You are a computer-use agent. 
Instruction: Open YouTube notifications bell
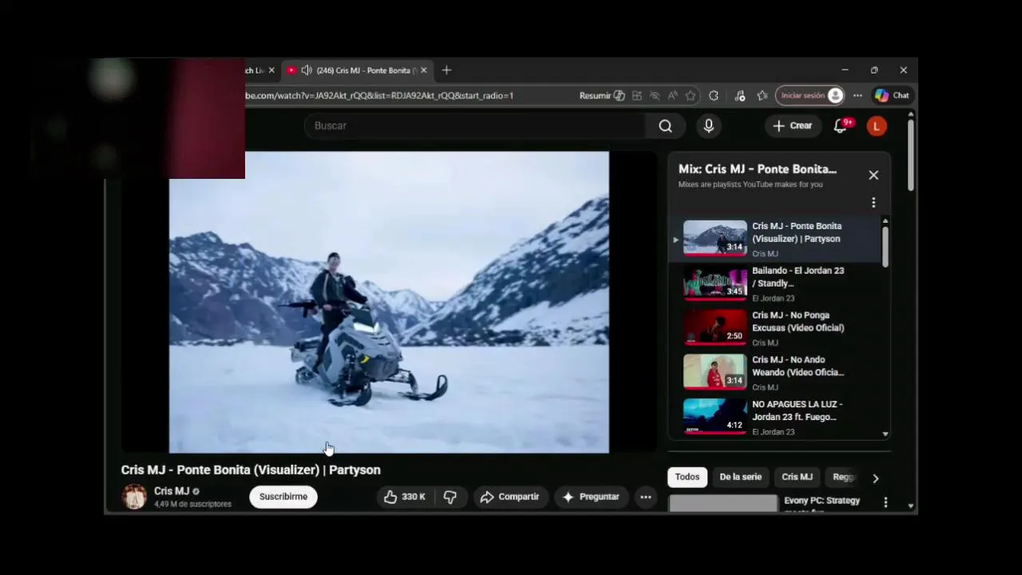[x=841, y=125]
